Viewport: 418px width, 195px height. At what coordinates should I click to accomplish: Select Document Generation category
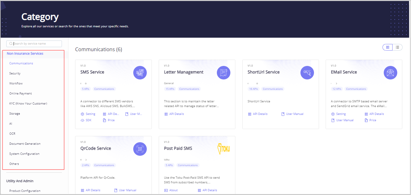[x=25, y=144]
